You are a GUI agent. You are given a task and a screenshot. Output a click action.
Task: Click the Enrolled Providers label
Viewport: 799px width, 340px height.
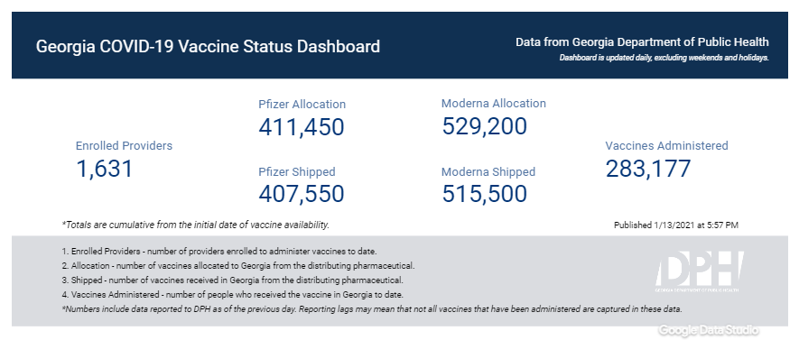(124, 145)
